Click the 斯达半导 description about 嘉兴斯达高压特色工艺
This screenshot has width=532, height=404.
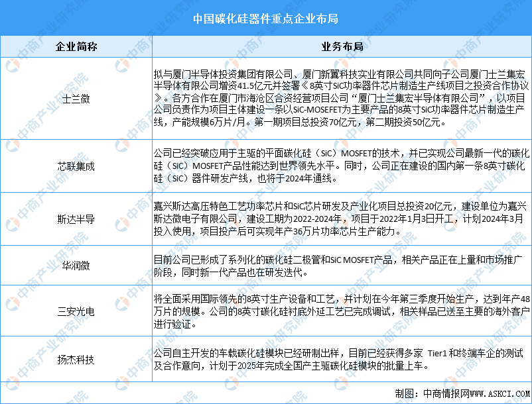(340, 219)
